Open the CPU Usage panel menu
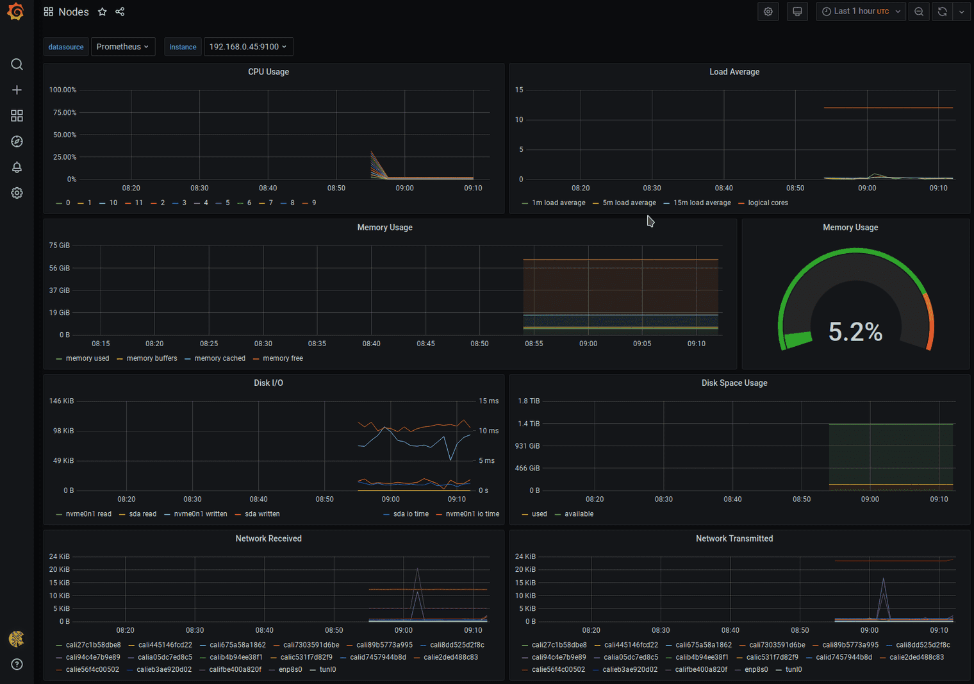Viewport: 974px width, 684px height. tap(268, 72)
